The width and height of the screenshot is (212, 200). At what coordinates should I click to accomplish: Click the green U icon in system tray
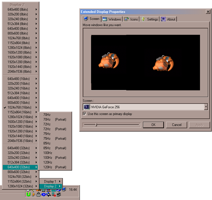pos(28,194)
